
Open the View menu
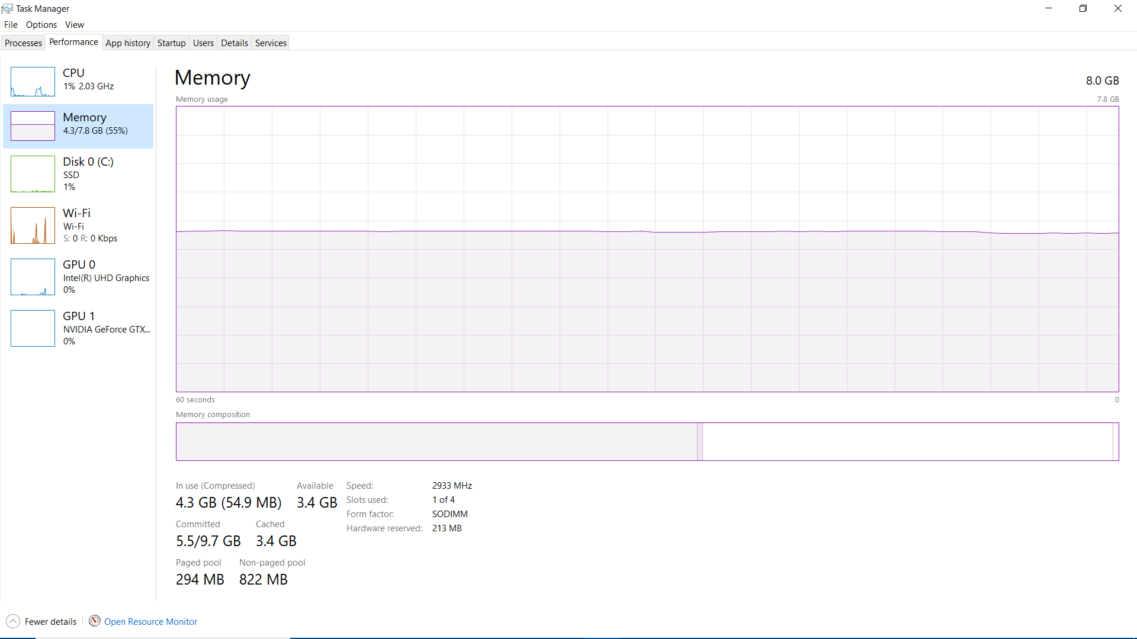[x=75, y=25]
